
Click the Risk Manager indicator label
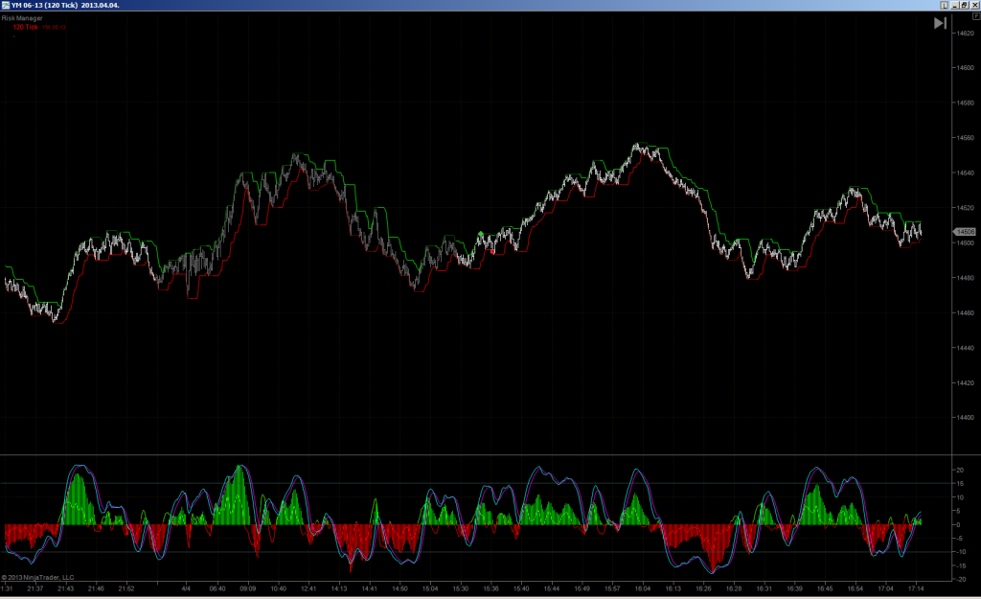[22, 18]
